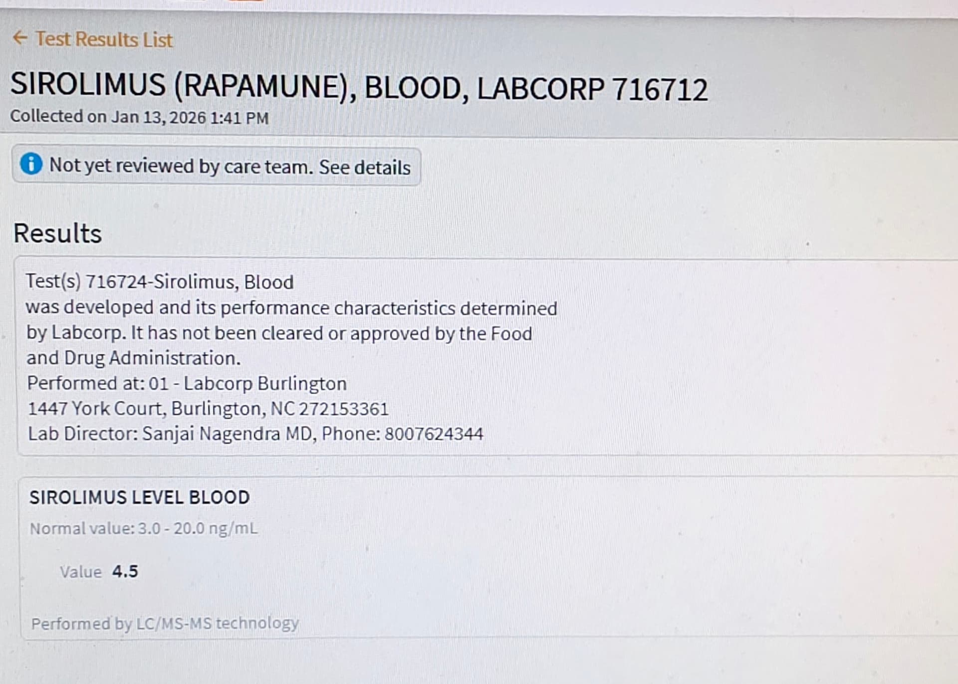Click the Test(s) 716724-Sirolimus, Blood line
Screen dimensions: 958x684
tap(160, 282)
